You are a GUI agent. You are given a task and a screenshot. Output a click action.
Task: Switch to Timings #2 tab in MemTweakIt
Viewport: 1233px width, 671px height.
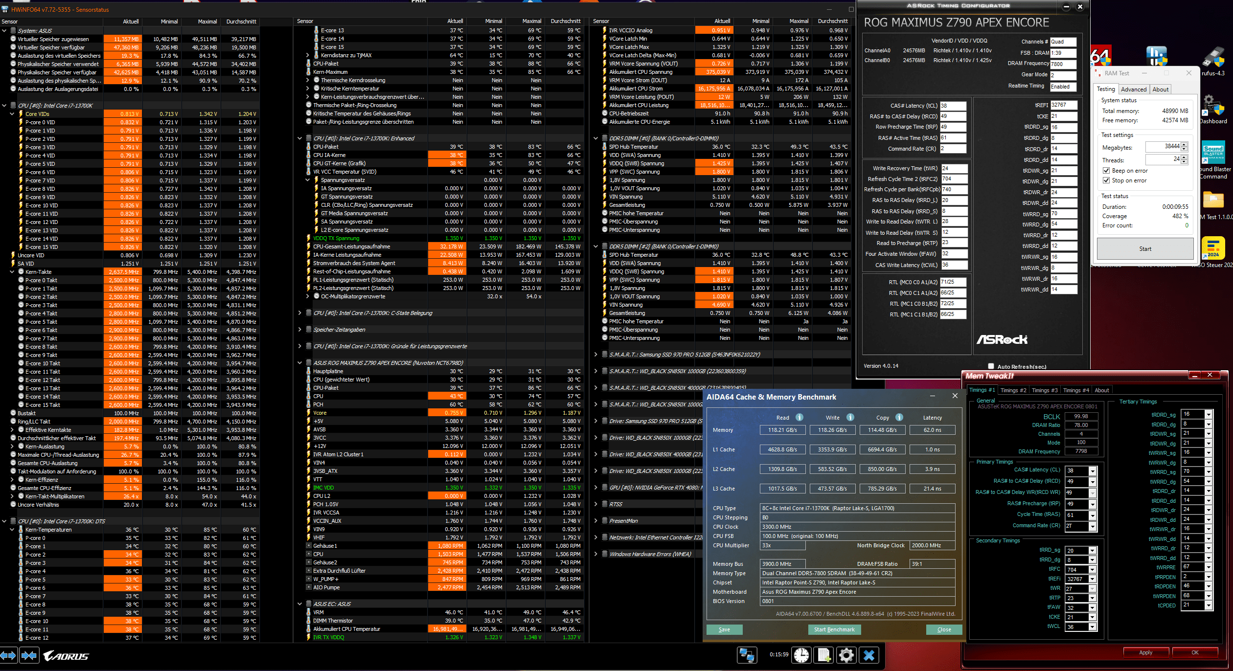[x=1013, y=390]
